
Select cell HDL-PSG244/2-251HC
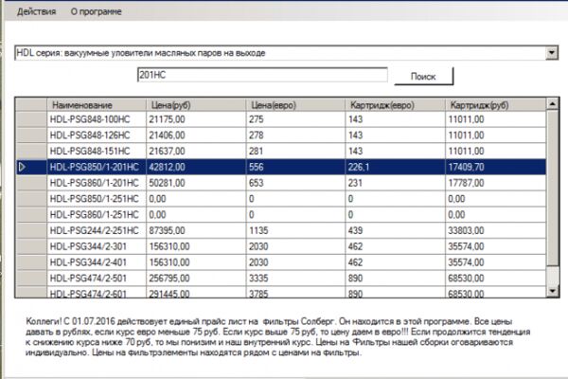[97, 230]
